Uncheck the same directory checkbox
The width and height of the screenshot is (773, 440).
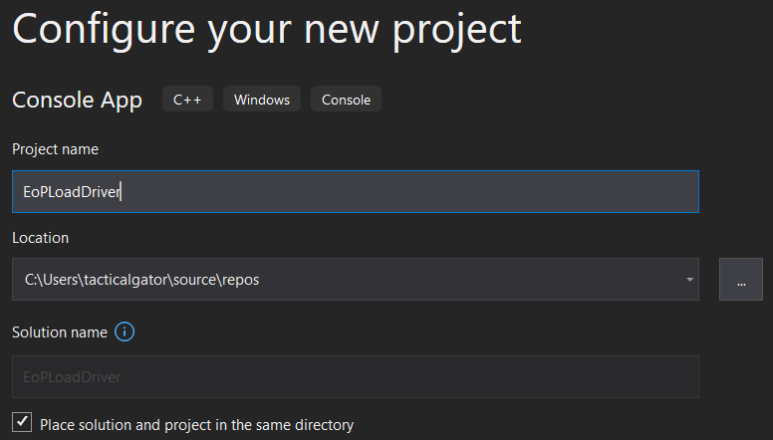click(22, 422)
